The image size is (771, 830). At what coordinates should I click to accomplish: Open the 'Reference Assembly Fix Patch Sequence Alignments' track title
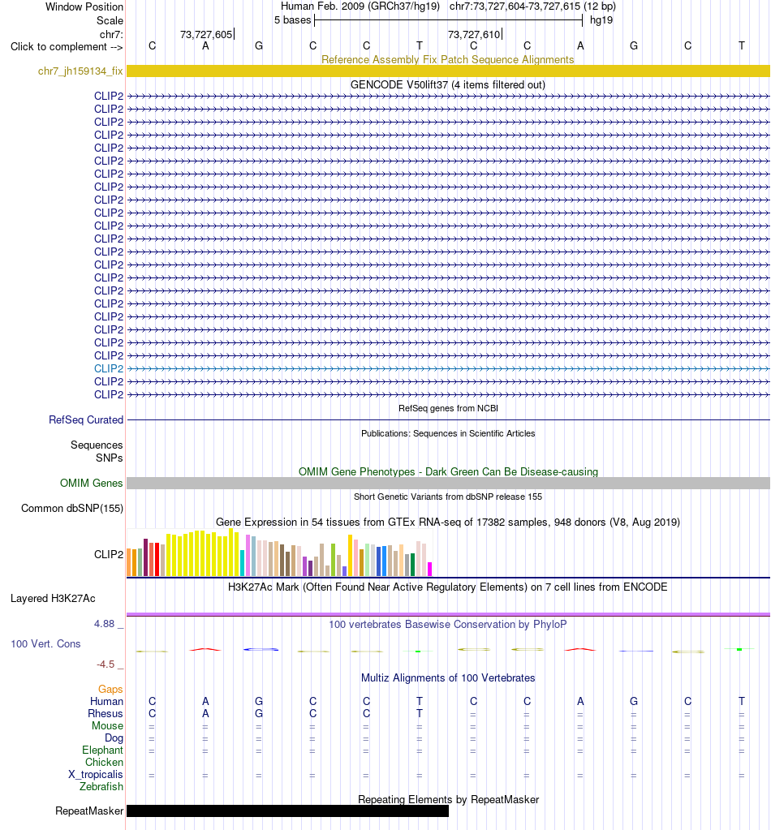click(447, 59)
